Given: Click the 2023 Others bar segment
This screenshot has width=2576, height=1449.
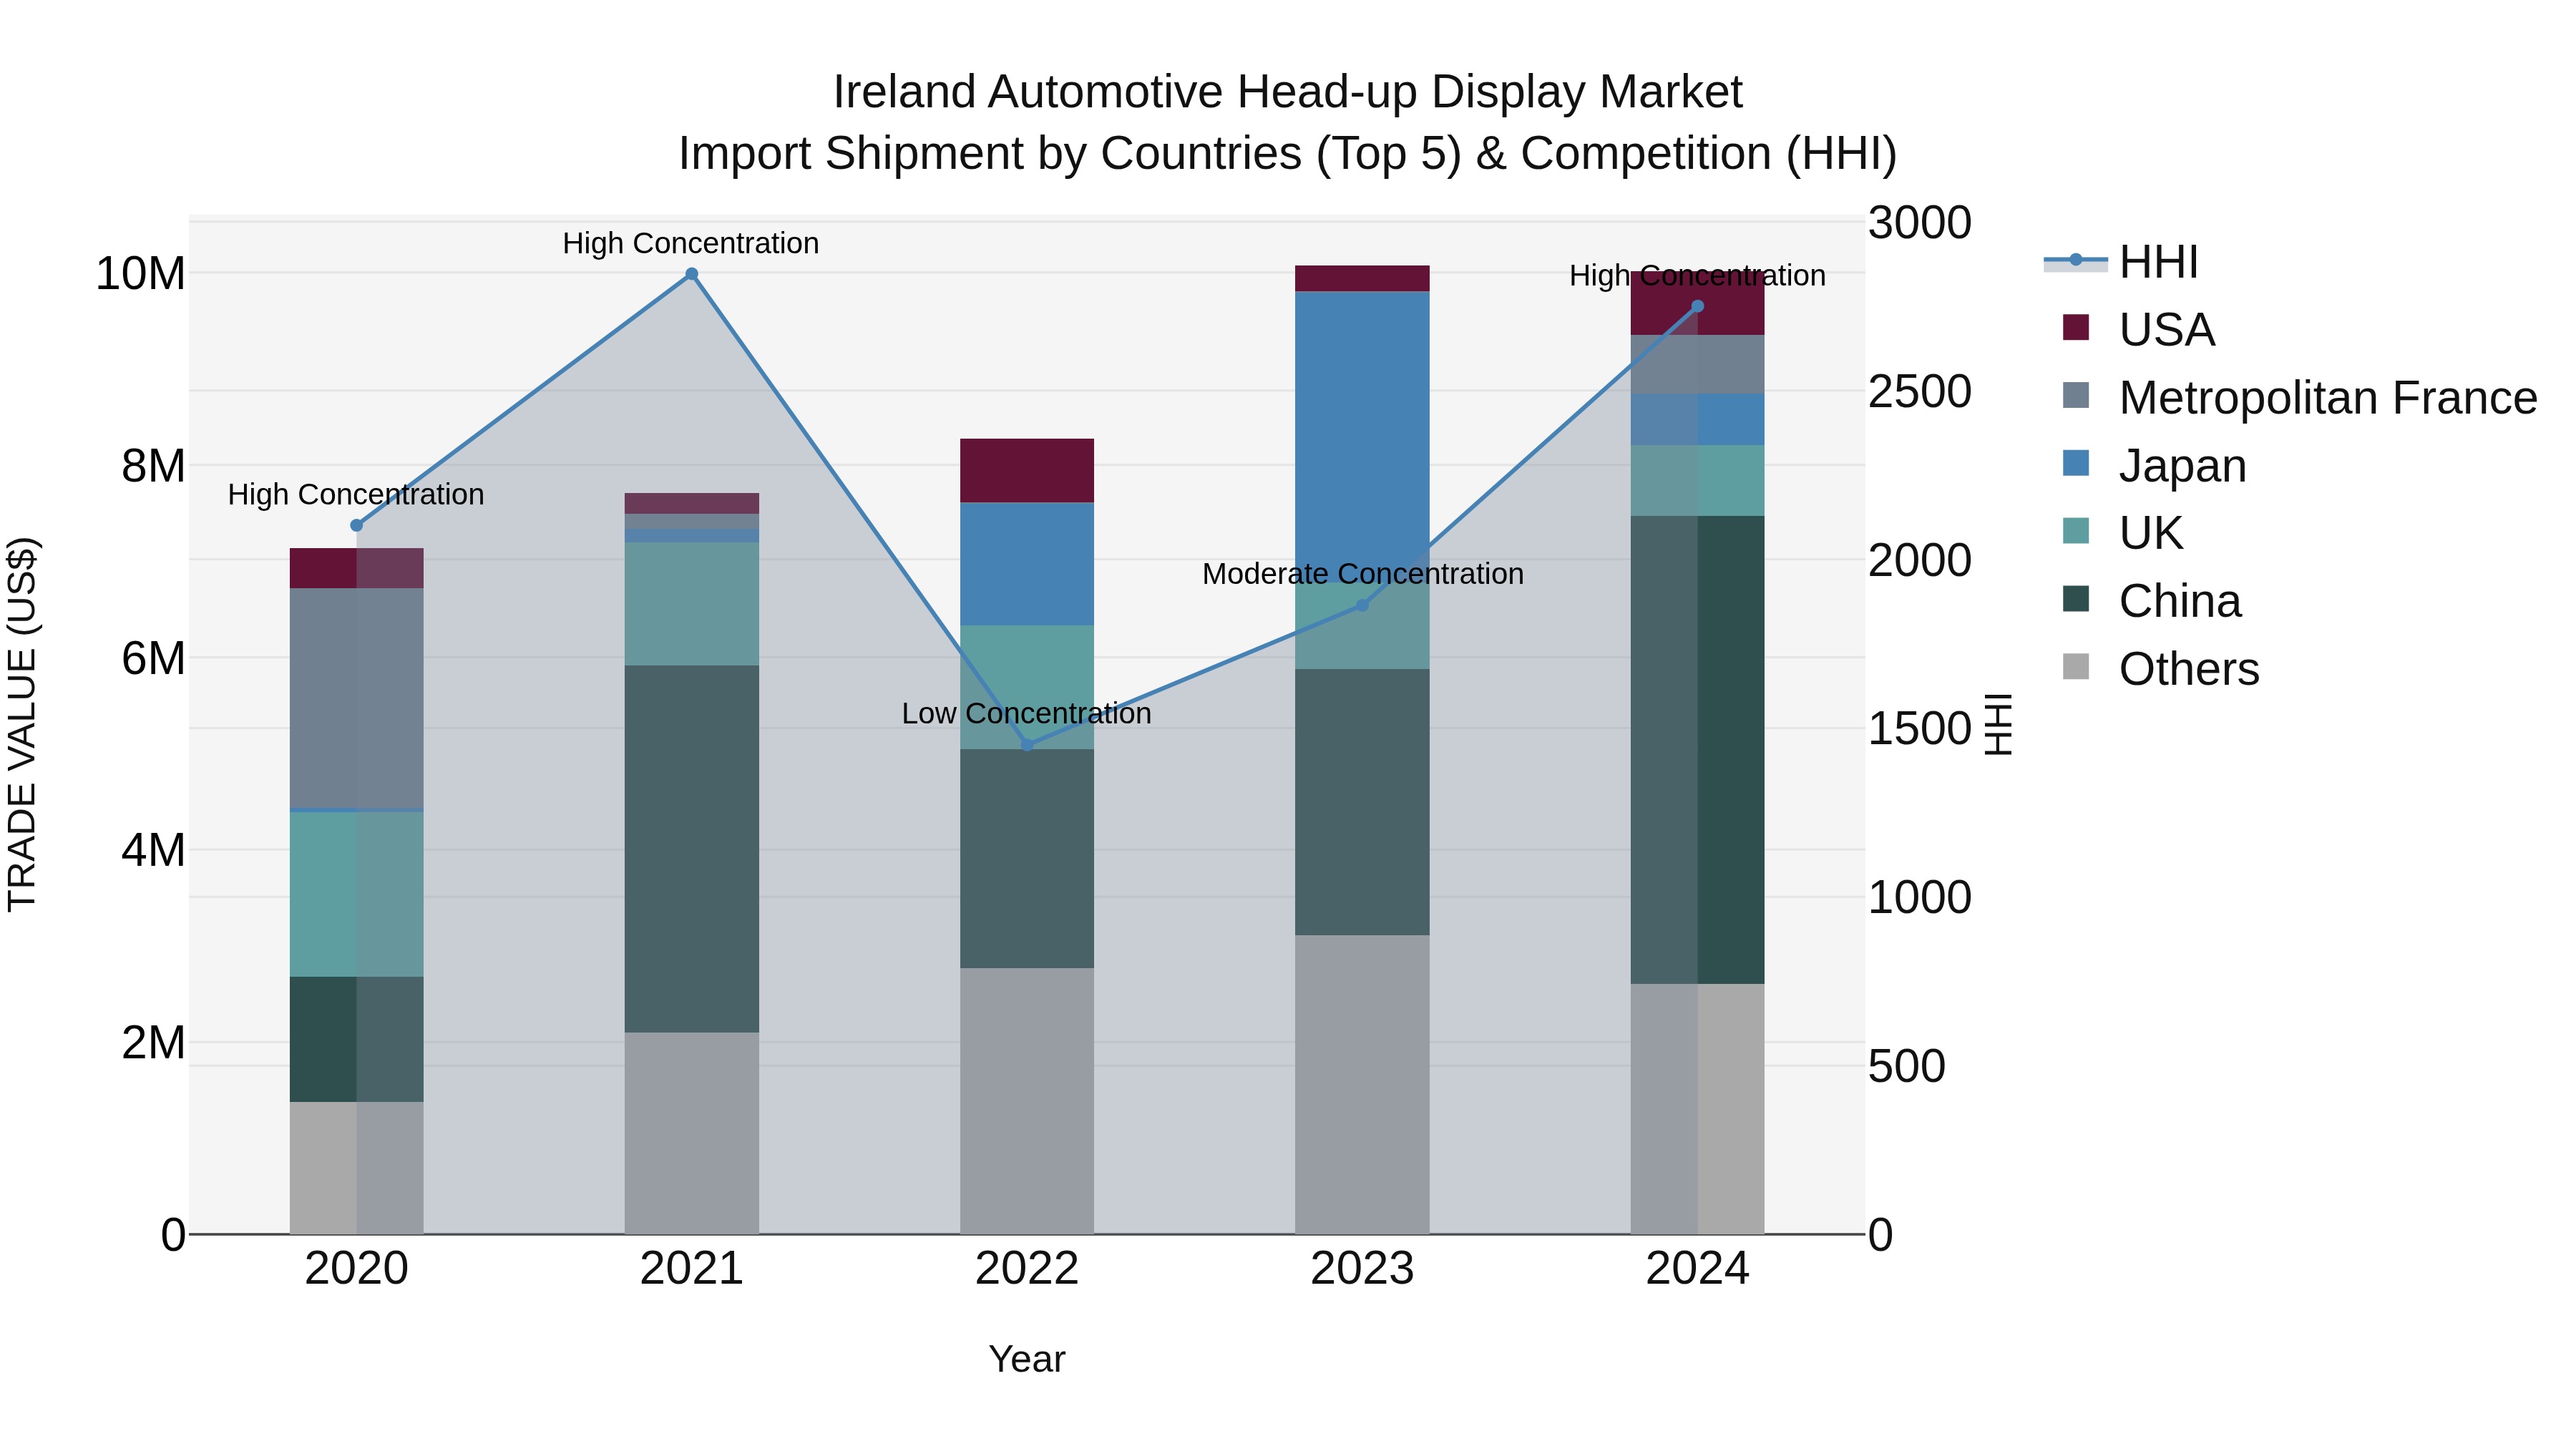Looking at the screenshot, I should (1362, 1085).
